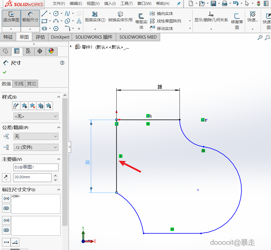Viewport: 271px width, 250px height.
Task: Click Display/Delete Relations (显示/删除几何关系)
Action: (211, 17)
